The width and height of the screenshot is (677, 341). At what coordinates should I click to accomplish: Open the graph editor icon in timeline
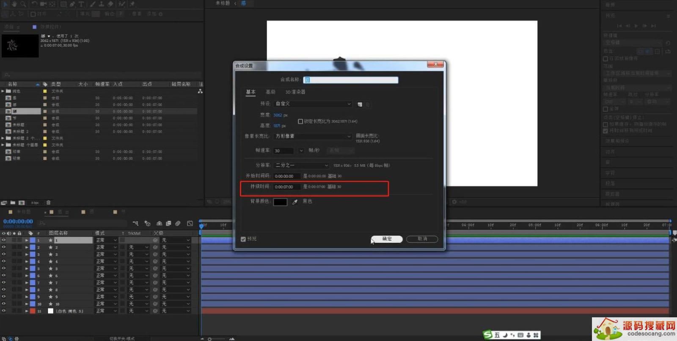(190, 223)
